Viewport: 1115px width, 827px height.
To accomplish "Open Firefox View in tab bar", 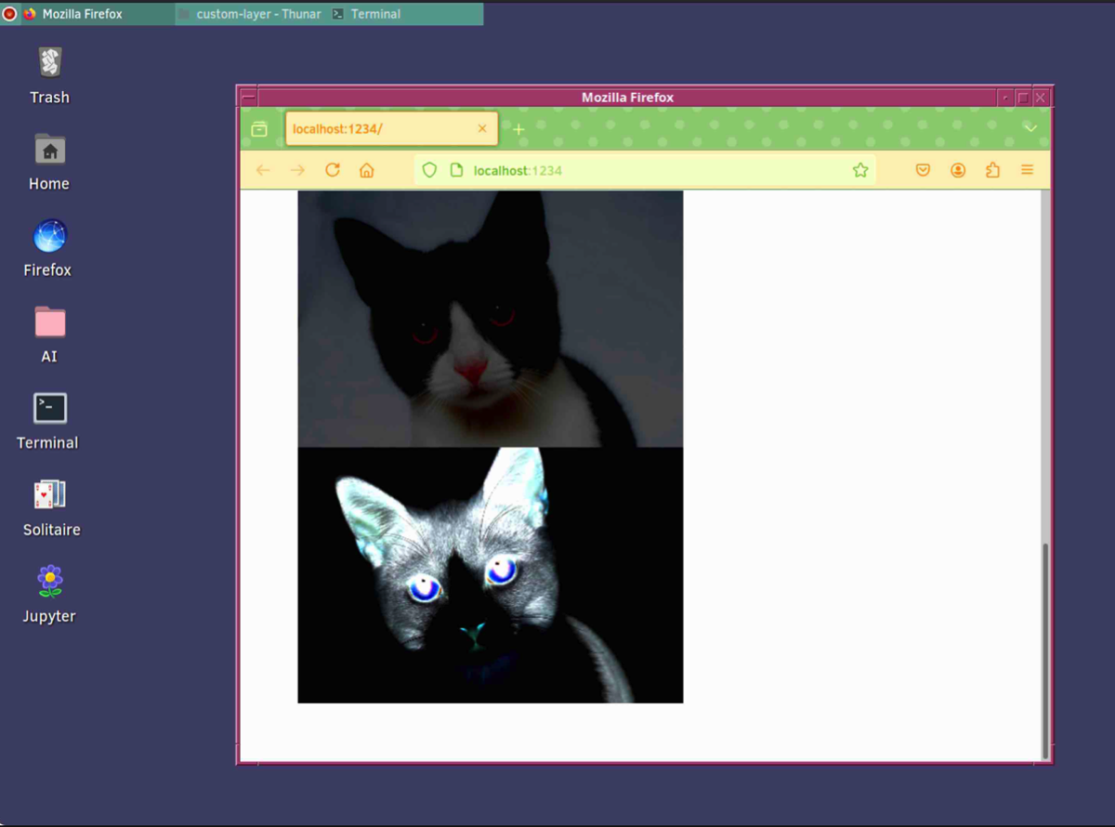I will (x=259, y=129).
